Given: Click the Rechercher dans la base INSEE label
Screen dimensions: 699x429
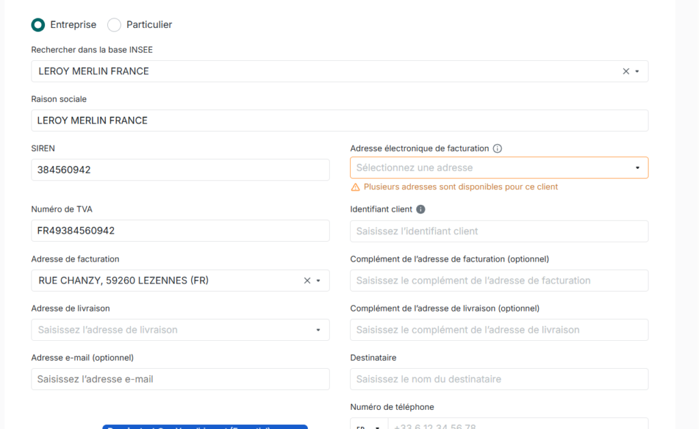Looking at the screenshot, I should click(x=92, y=50).
